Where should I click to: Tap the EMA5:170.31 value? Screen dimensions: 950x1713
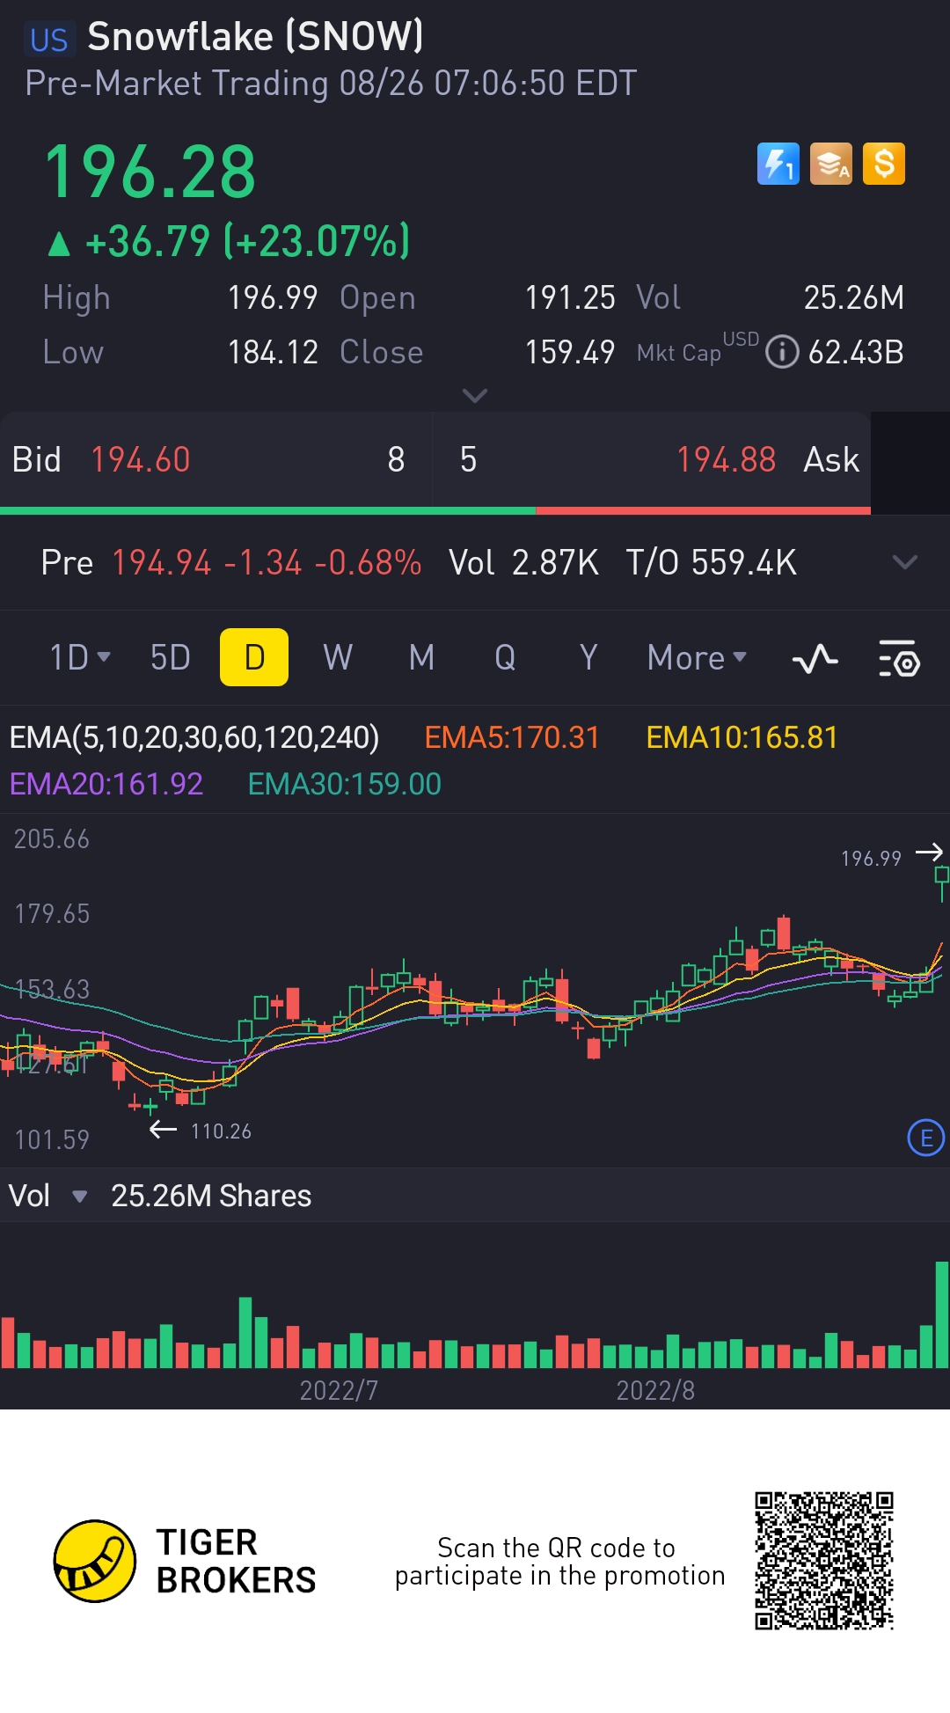(x=512, y=737)
